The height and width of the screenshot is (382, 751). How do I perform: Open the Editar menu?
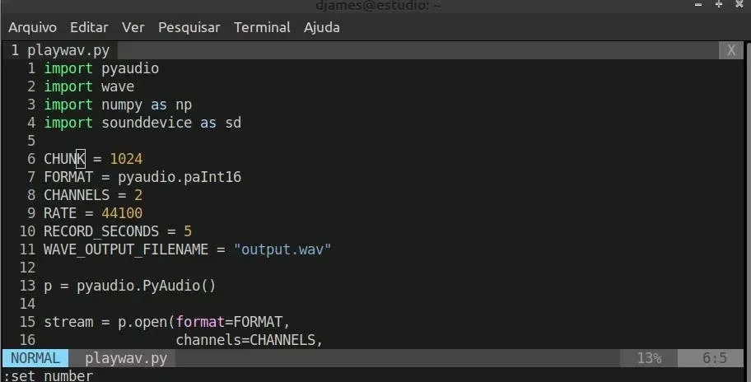click(x=89, y=27)
